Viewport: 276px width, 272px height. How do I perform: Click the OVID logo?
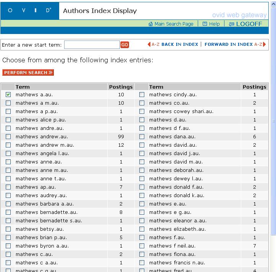click(x=29, y=10)
